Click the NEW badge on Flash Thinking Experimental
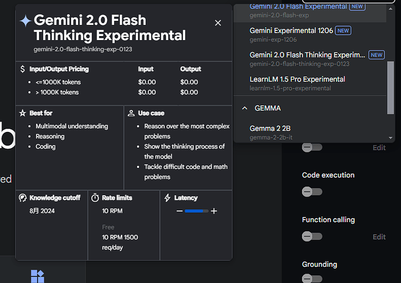The height and width of the screenshot is (283, 401). coord(377,55)
